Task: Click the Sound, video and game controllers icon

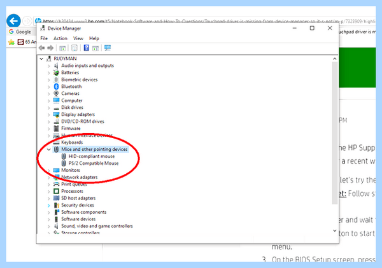Action: pyautogui.click(x=56, y=226)
